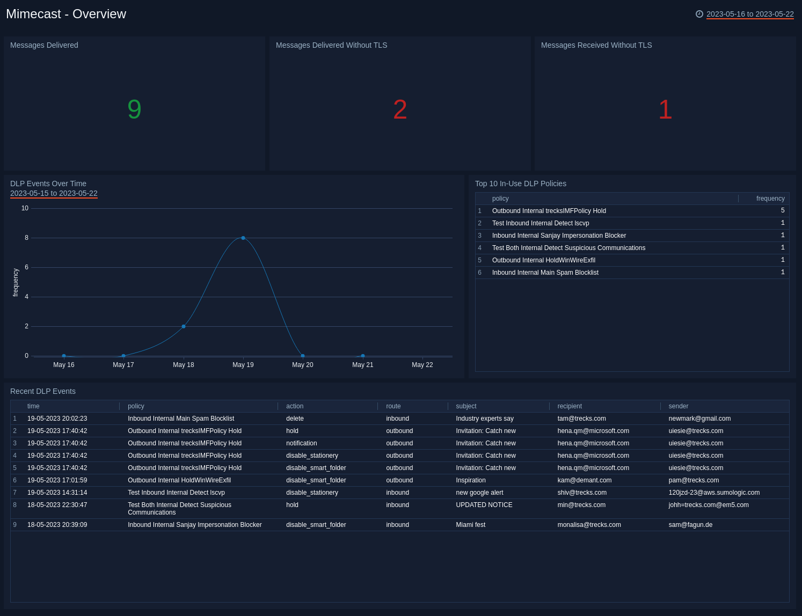The width and height of the screenshot is (802, 616).
Task: Click the Messages Delivered Without TLS value 2
Action: [x=400, y=109]
